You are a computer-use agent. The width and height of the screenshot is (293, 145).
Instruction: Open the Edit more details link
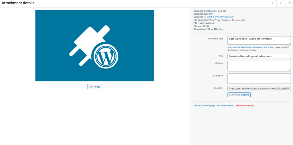[225, 106]
